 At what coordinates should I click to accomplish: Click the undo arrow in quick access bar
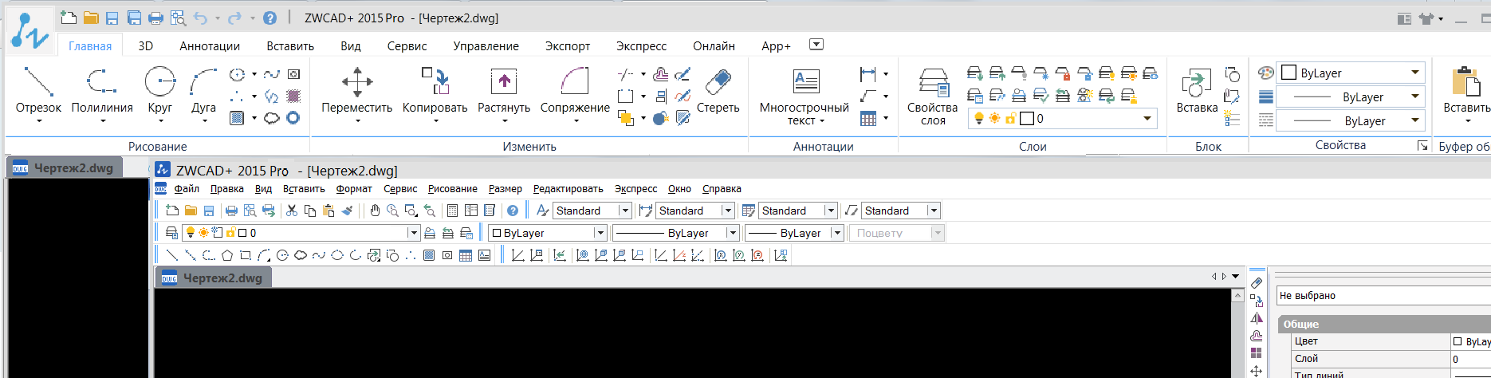(200, 18)
